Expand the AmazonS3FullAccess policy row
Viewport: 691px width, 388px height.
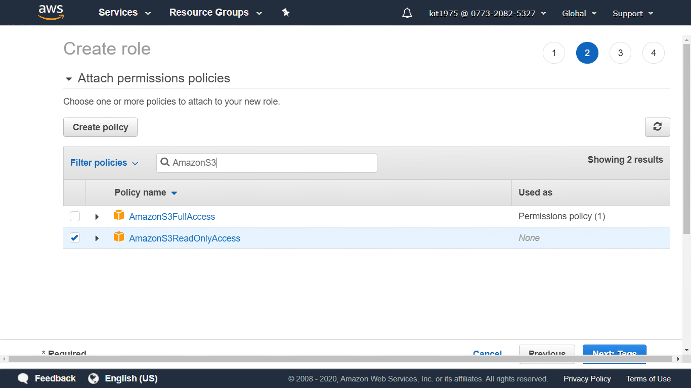[97, 216]
